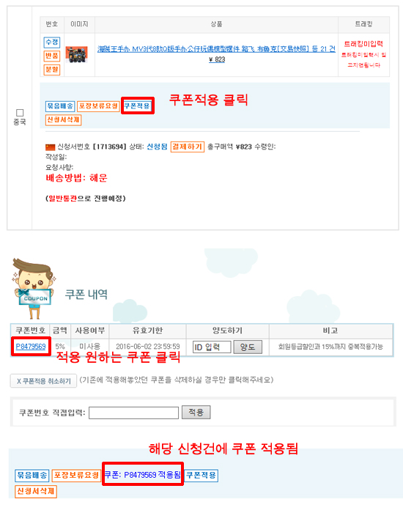The image size is (403, 513).
Task: Click the 결제하기 payment button
Action: click(x=188, y=147)
